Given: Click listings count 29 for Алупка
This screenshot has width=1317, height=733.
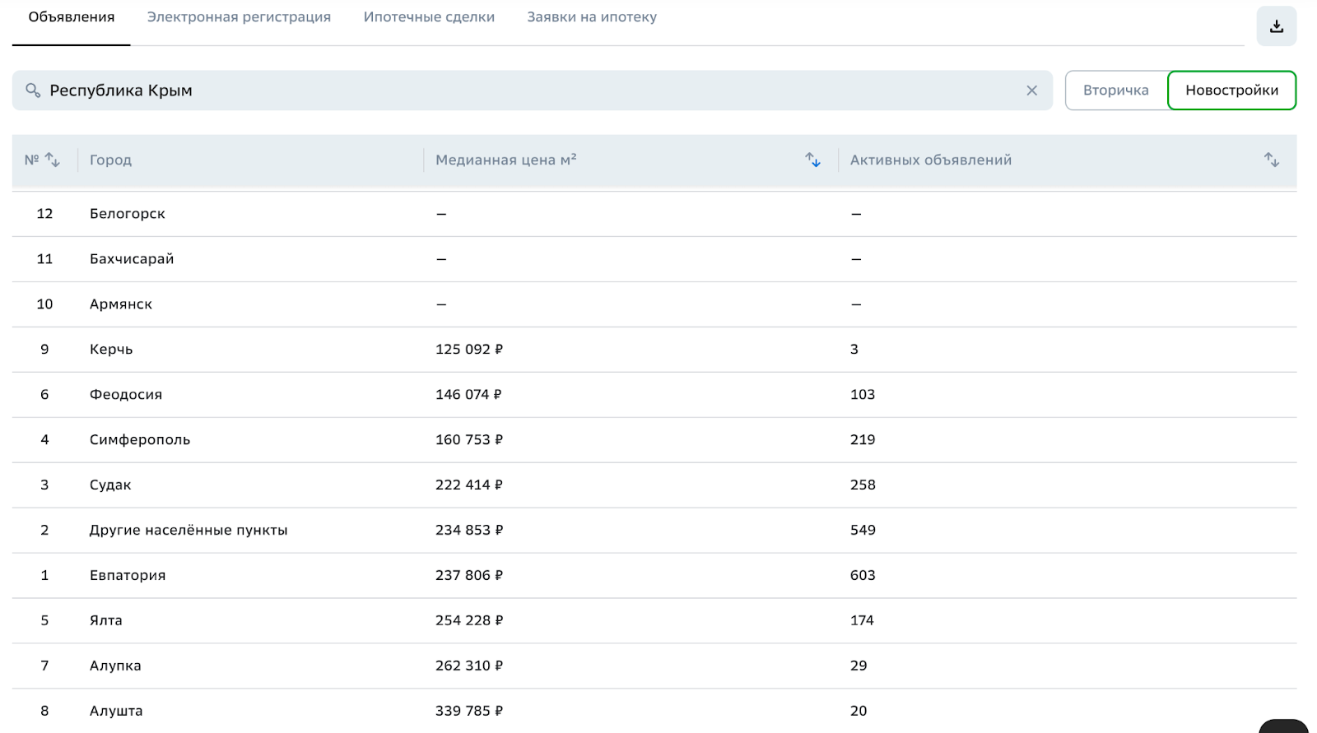Looking at the screenshot, I should 859,666.
